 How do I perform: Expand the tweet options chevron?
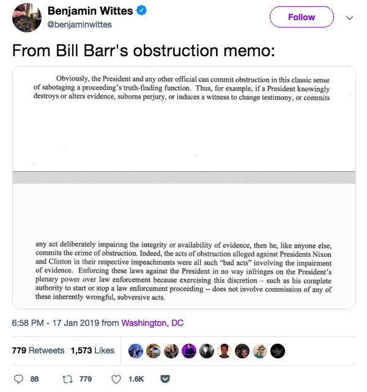[x=350, y=18]
